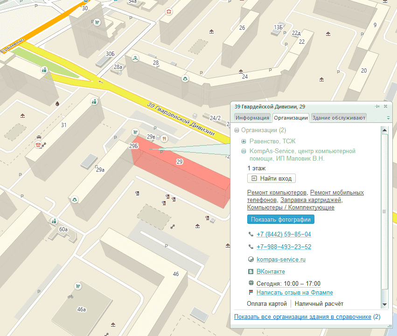Click the clothes hanger icon near building 28

click(135, 58)
